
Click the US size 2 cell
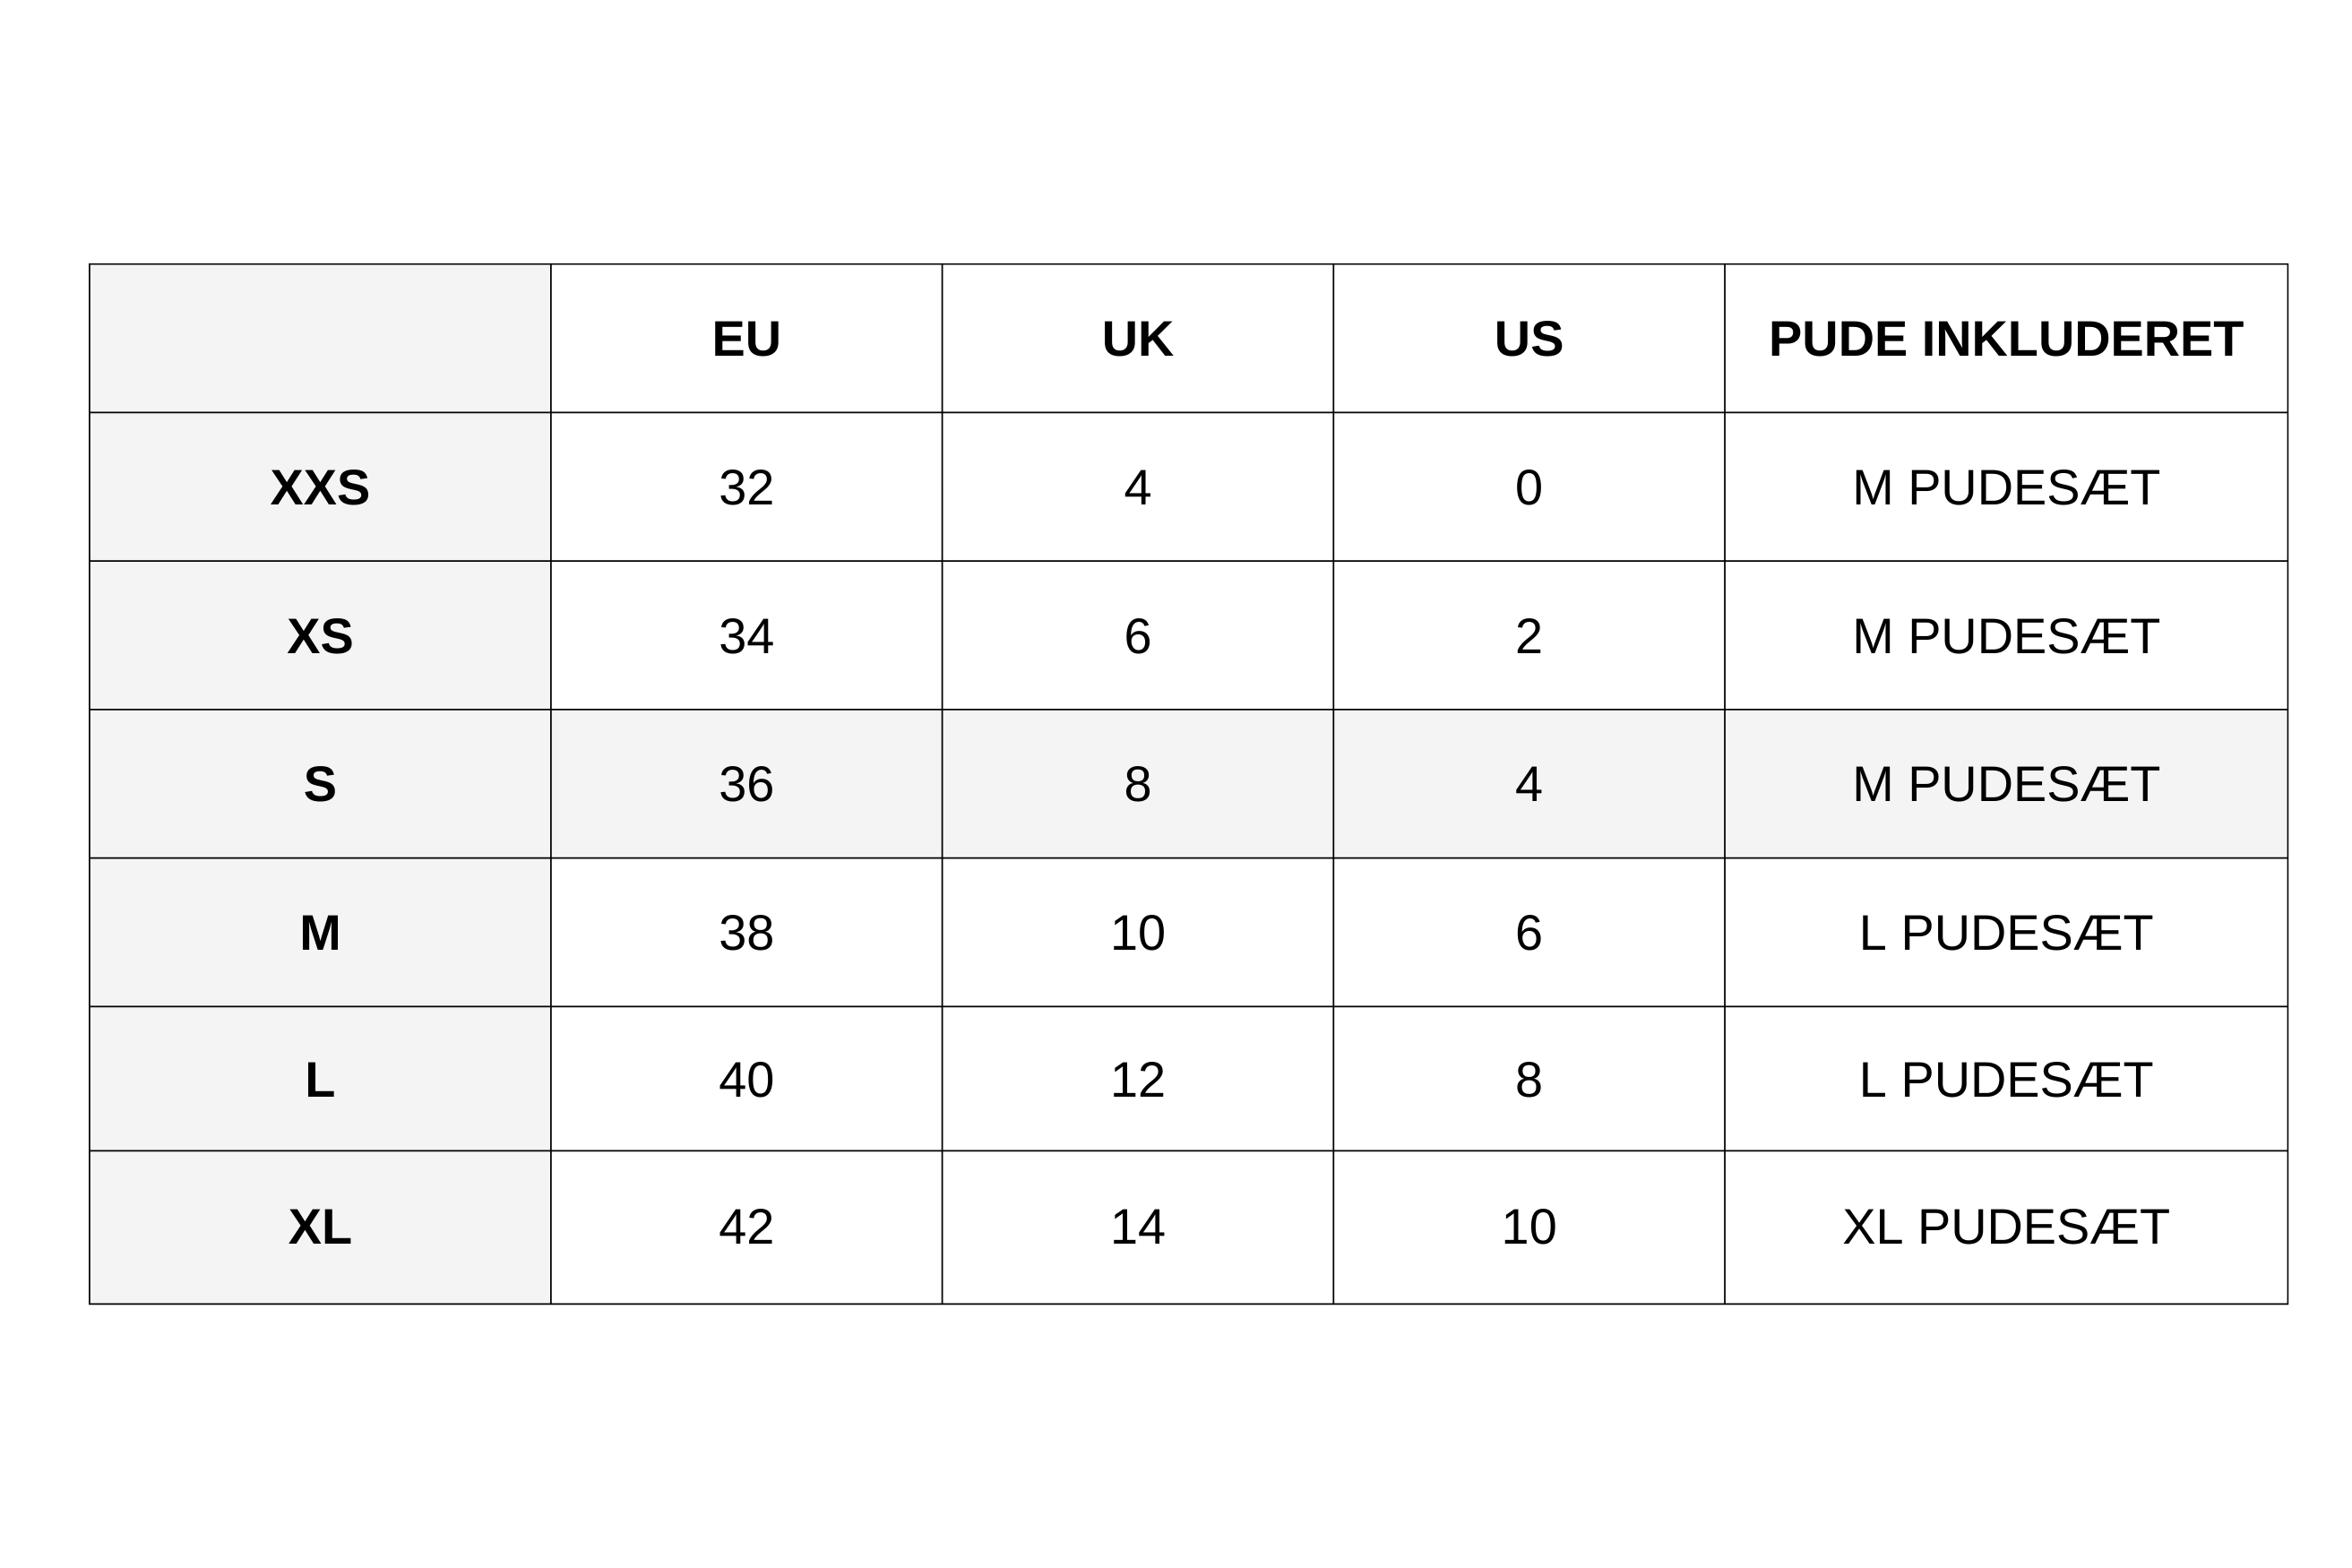point(1528,636)
